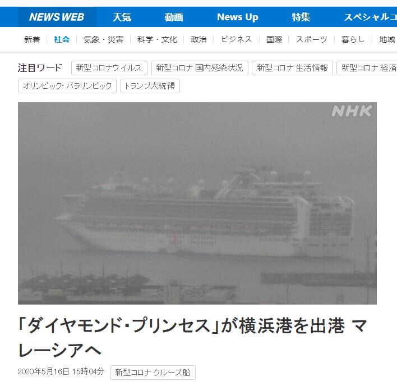The height and width of the screenshot is (390, 397).
Task: Switch to the 科学・文化 tab
Action: click(157, 39)
